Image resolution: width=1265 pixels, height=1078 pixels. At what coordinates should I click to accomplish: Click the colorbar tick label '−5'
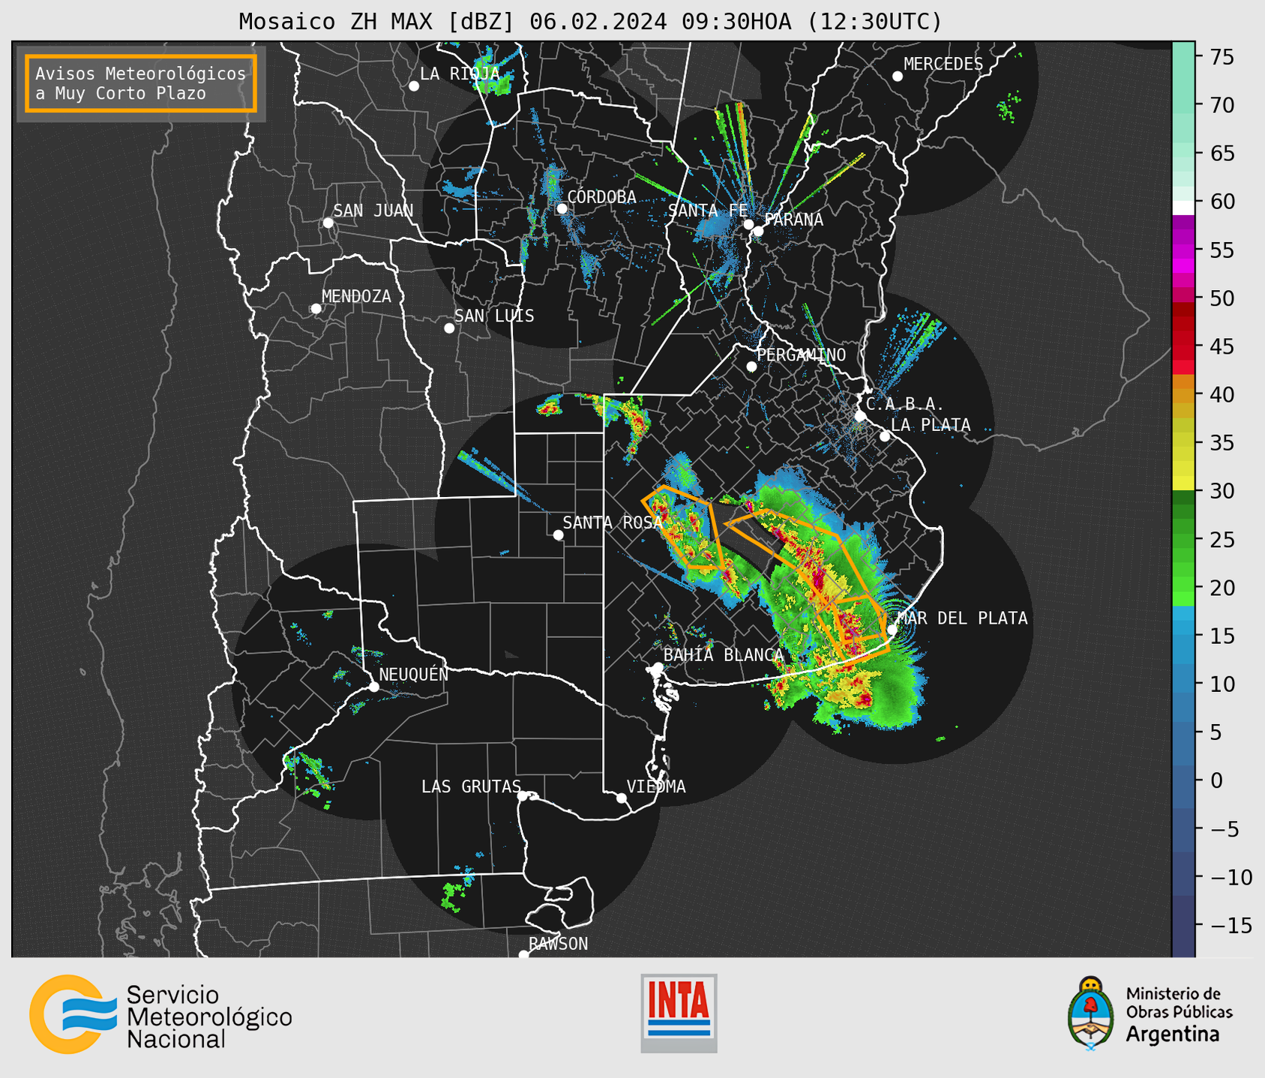pyautogui.click(x=1224, y=829)
